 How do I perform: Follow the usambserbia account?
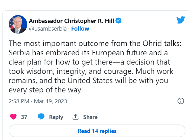coord(80,29)
